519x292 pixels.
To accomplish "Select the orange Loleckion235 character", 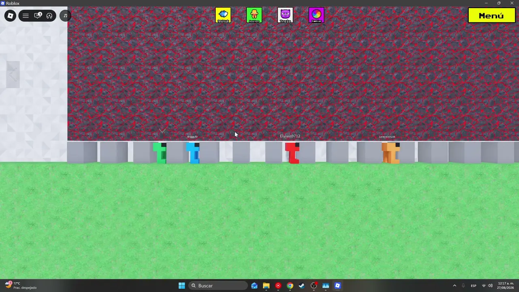I will [391, 153].
